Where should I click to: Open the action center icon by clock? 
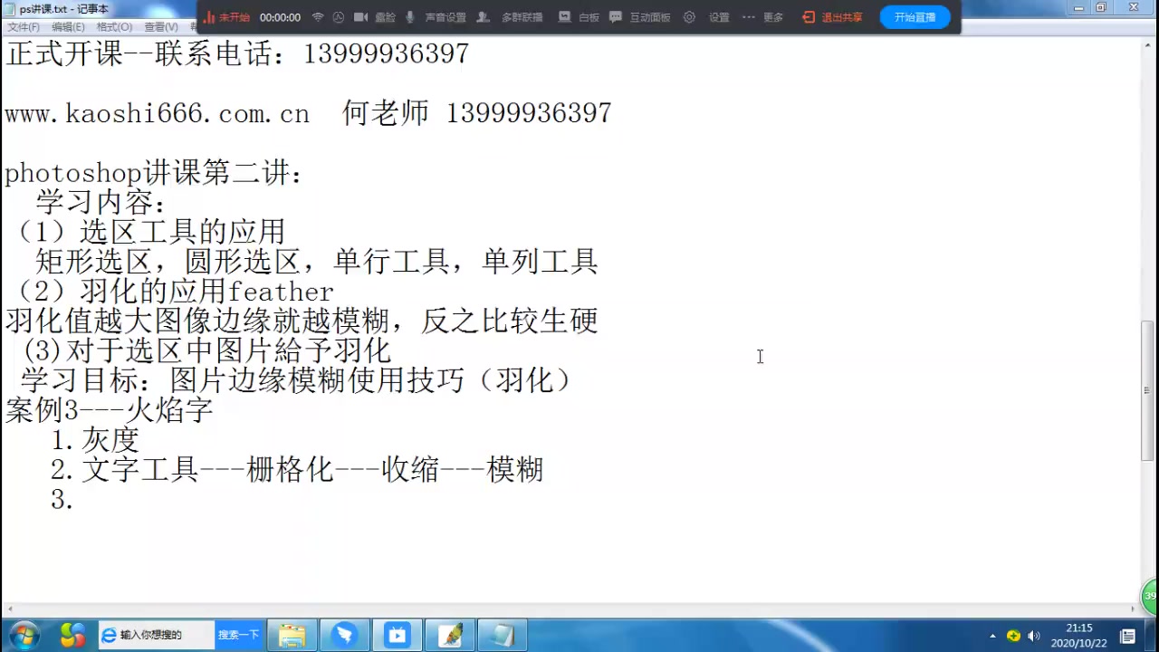(1128, 636)
